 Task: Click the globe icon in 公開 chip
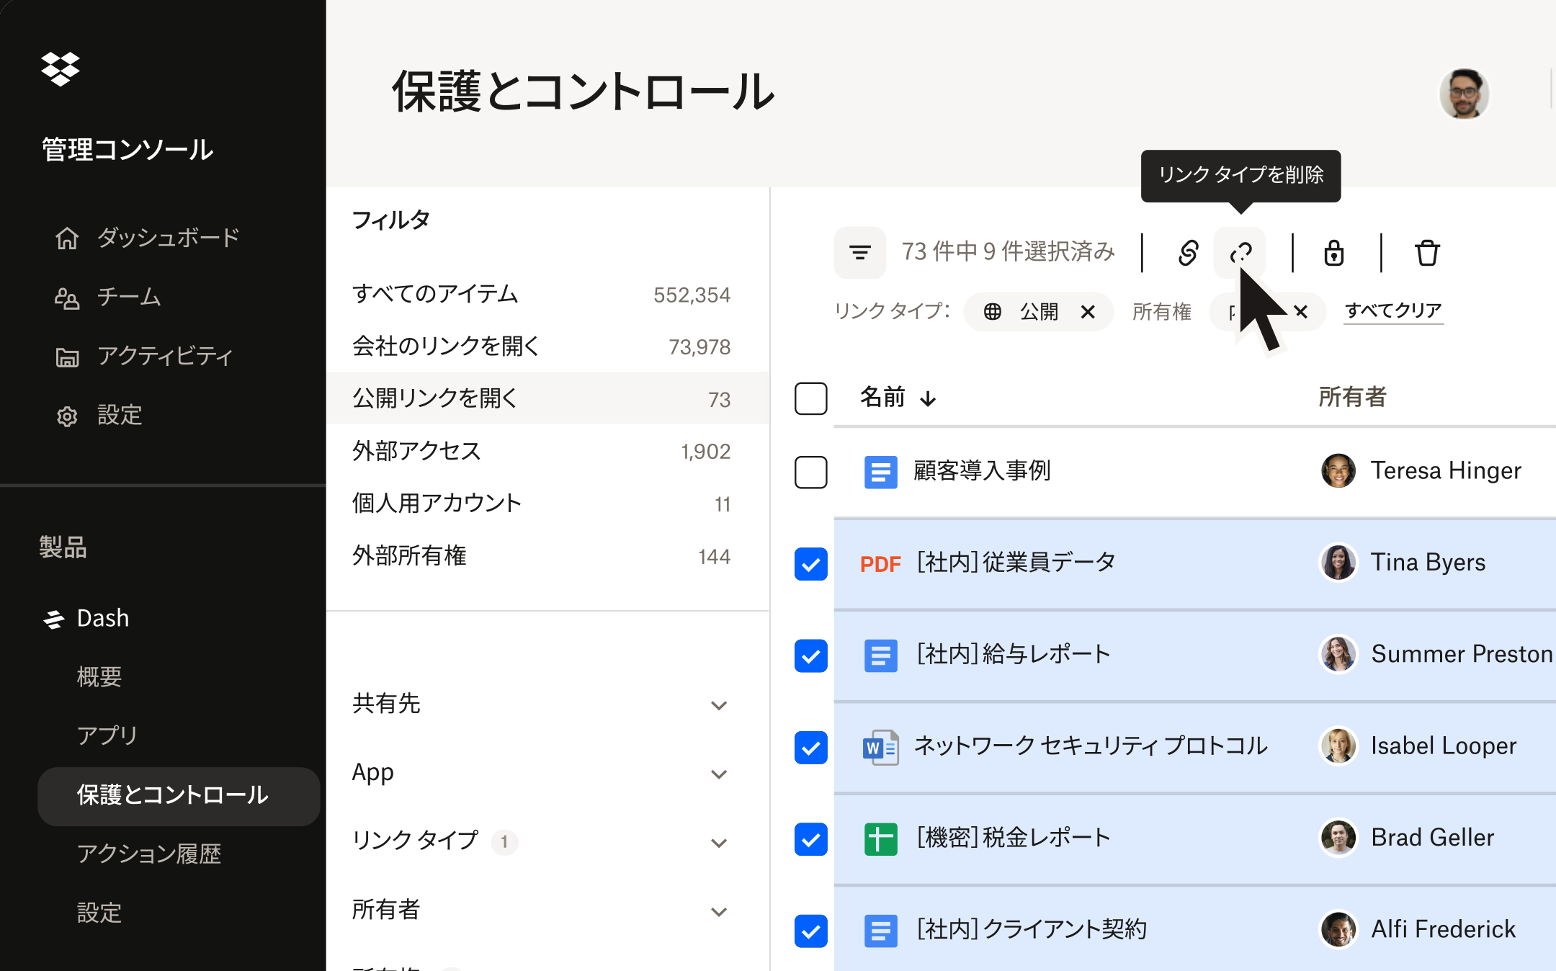click(x=993, y=311)
